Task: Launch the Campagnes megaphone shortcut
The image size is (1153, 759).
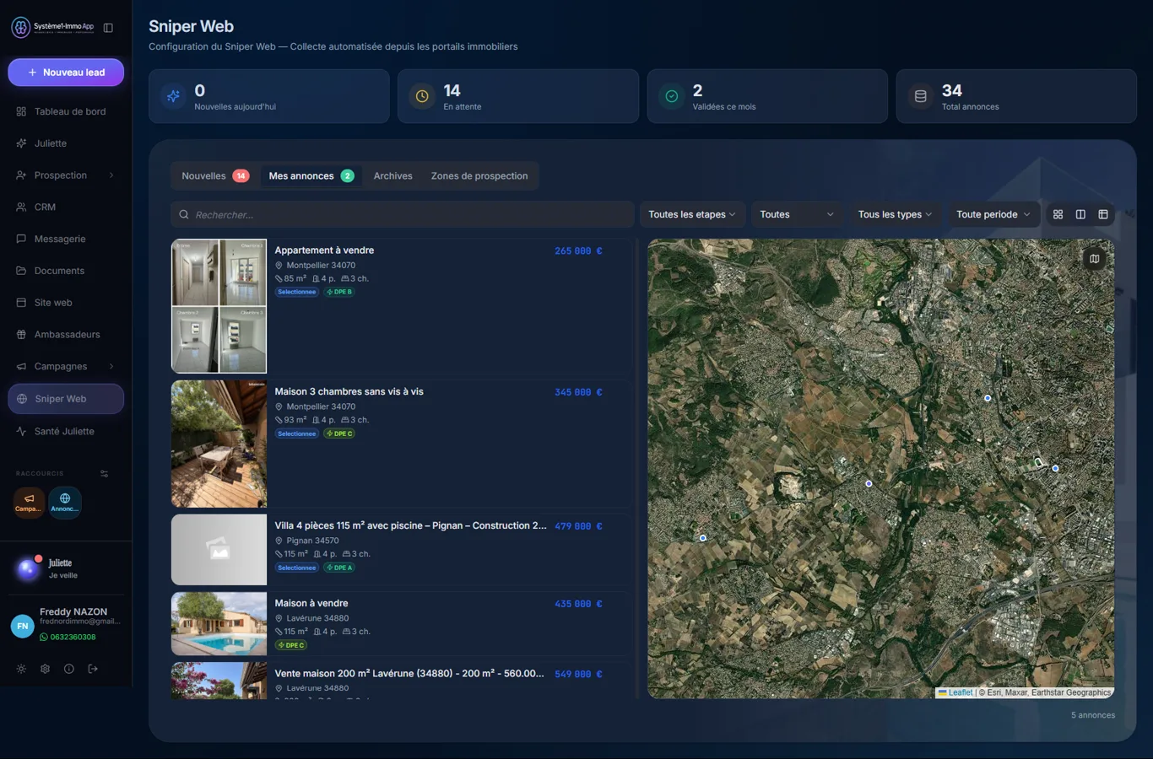Action: tap(29, 502)
